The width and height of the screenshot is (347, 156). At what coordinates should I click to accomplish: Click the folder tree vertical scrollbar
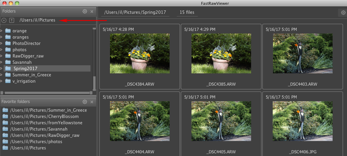[x=94, y=60]
